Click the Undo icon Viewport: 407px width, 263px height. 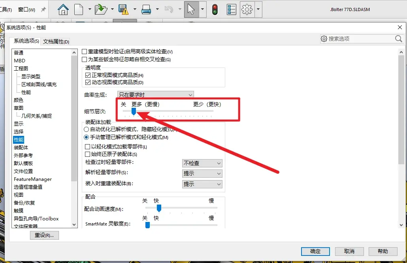(x=169, y=9)
